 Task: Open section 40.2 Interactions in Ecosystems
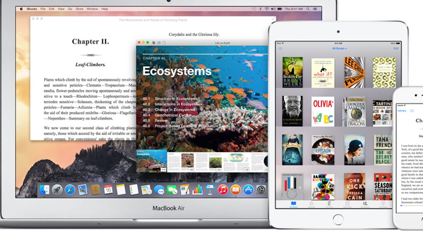point(172,104)
